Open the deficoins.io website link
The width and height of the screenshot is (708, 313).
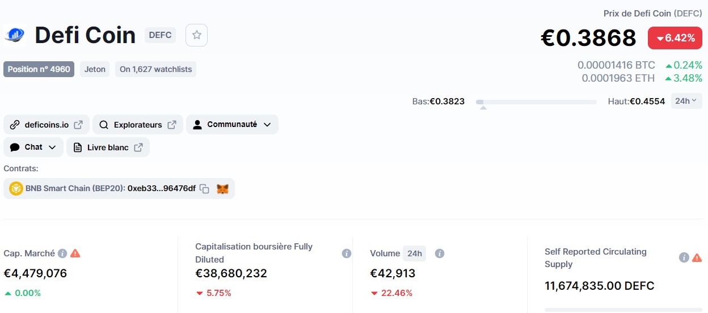[x=47, y=125]
